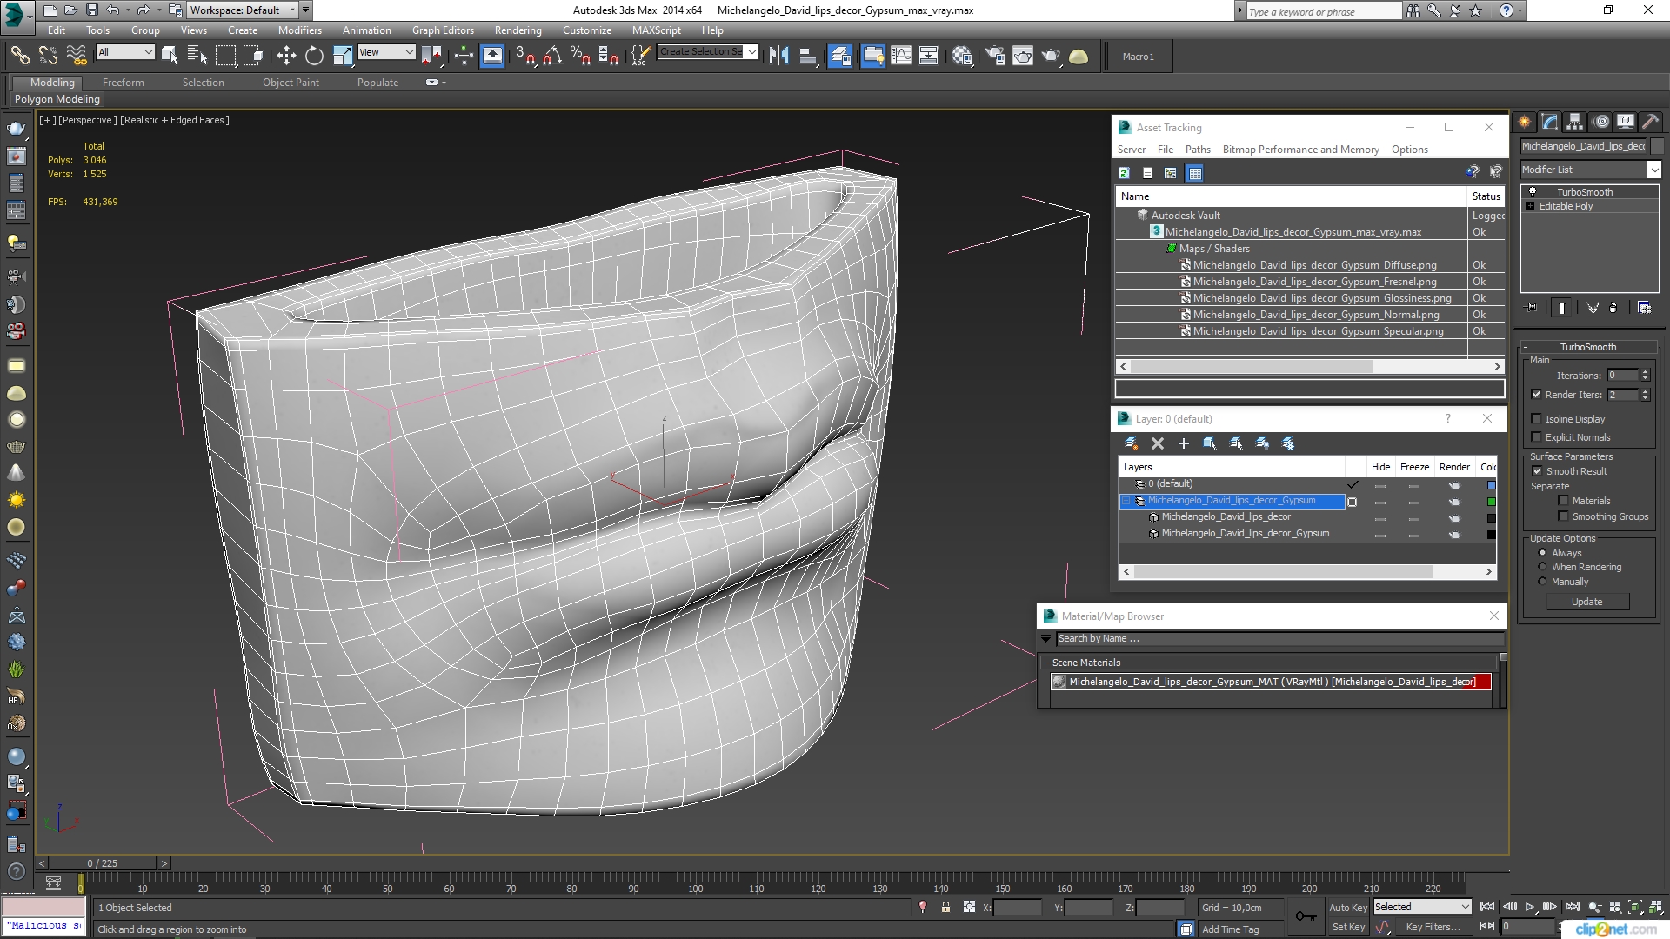Add selected objects to layer plus icon
This screenshot has height=939, width=1670.
[x=1183, y=443]
